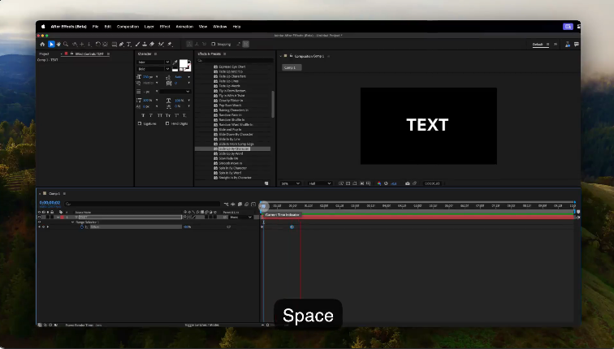Collapse the Range Selector 1 group
The image size is (614, 349).
point(72,222)
